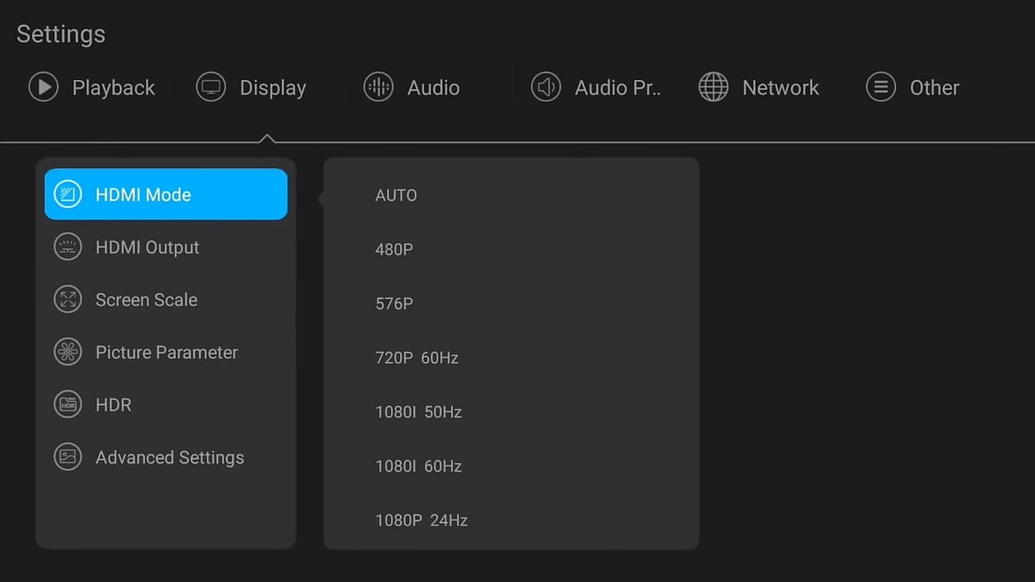Click the Picture Parameter flower icon
The height and width of the screenshot is (582, 1035).
click(68, 352)
